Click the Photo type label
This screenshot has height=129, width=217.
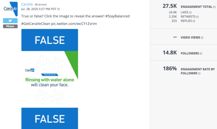point(10,26)
